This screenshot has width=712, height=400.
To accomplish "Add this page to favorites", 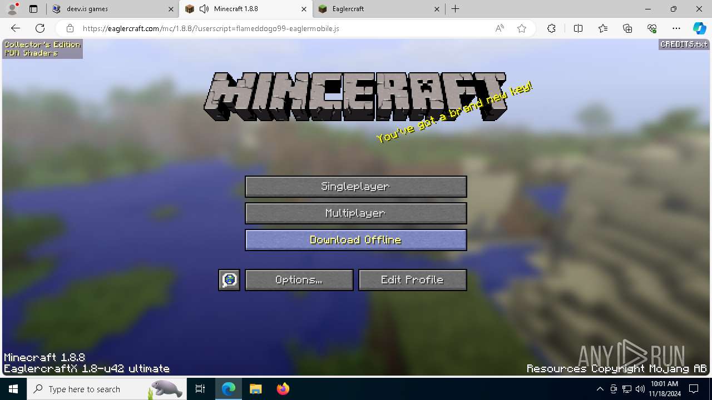I will (522, 28).
